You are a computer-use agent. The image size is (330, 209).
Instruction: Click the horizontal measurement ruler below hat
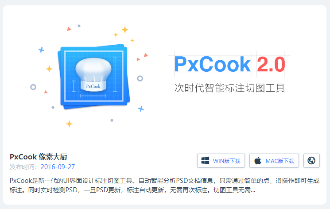tap(93, 96)
